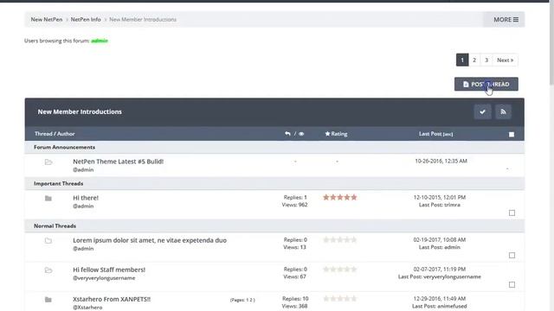The height and width of the screenshot is (311, 554).
Task: Click the Thread / Author column header
Action: coord(55,134)
